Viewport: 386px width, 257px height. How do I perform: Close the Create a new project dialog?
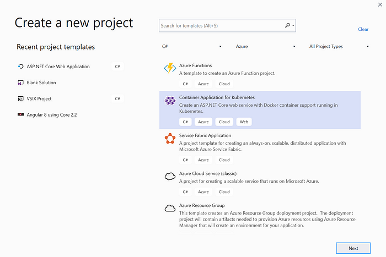pos(380,4)
